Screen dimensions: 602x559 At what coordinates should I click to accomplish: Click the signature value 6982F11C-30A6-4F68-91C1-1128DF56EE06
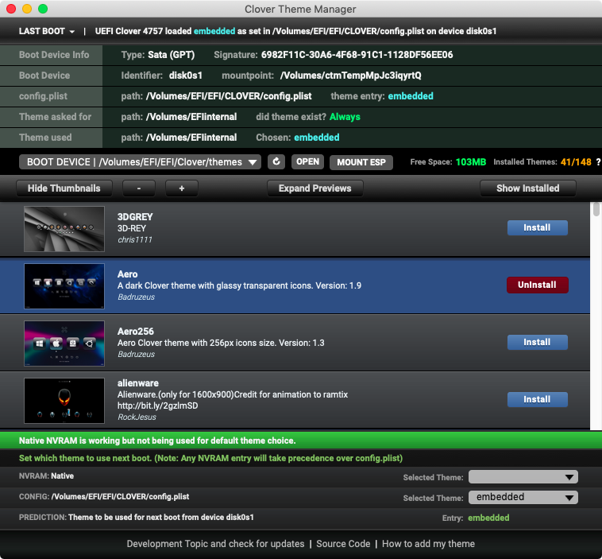click(357, 55)
